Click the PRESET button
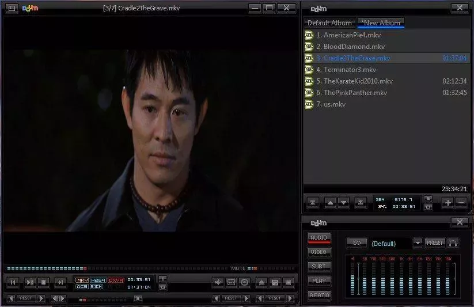 (435, 243)
